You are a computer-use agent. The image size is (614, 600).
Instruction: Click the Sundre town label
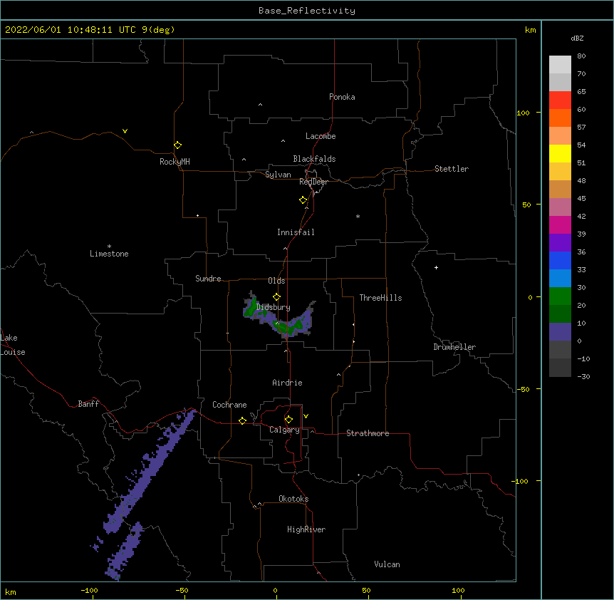(x=208, y=279)
